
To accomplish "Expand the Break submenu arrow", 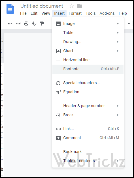I will [x=118, y=115].
